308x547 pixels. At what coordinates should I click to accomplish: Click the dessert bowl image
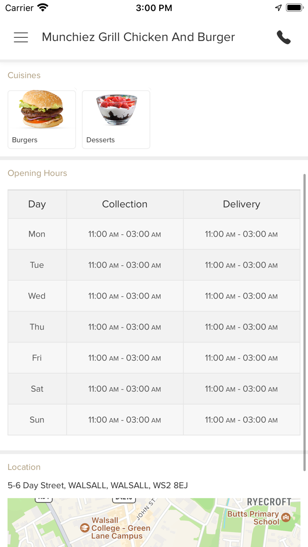click(117, 110)
